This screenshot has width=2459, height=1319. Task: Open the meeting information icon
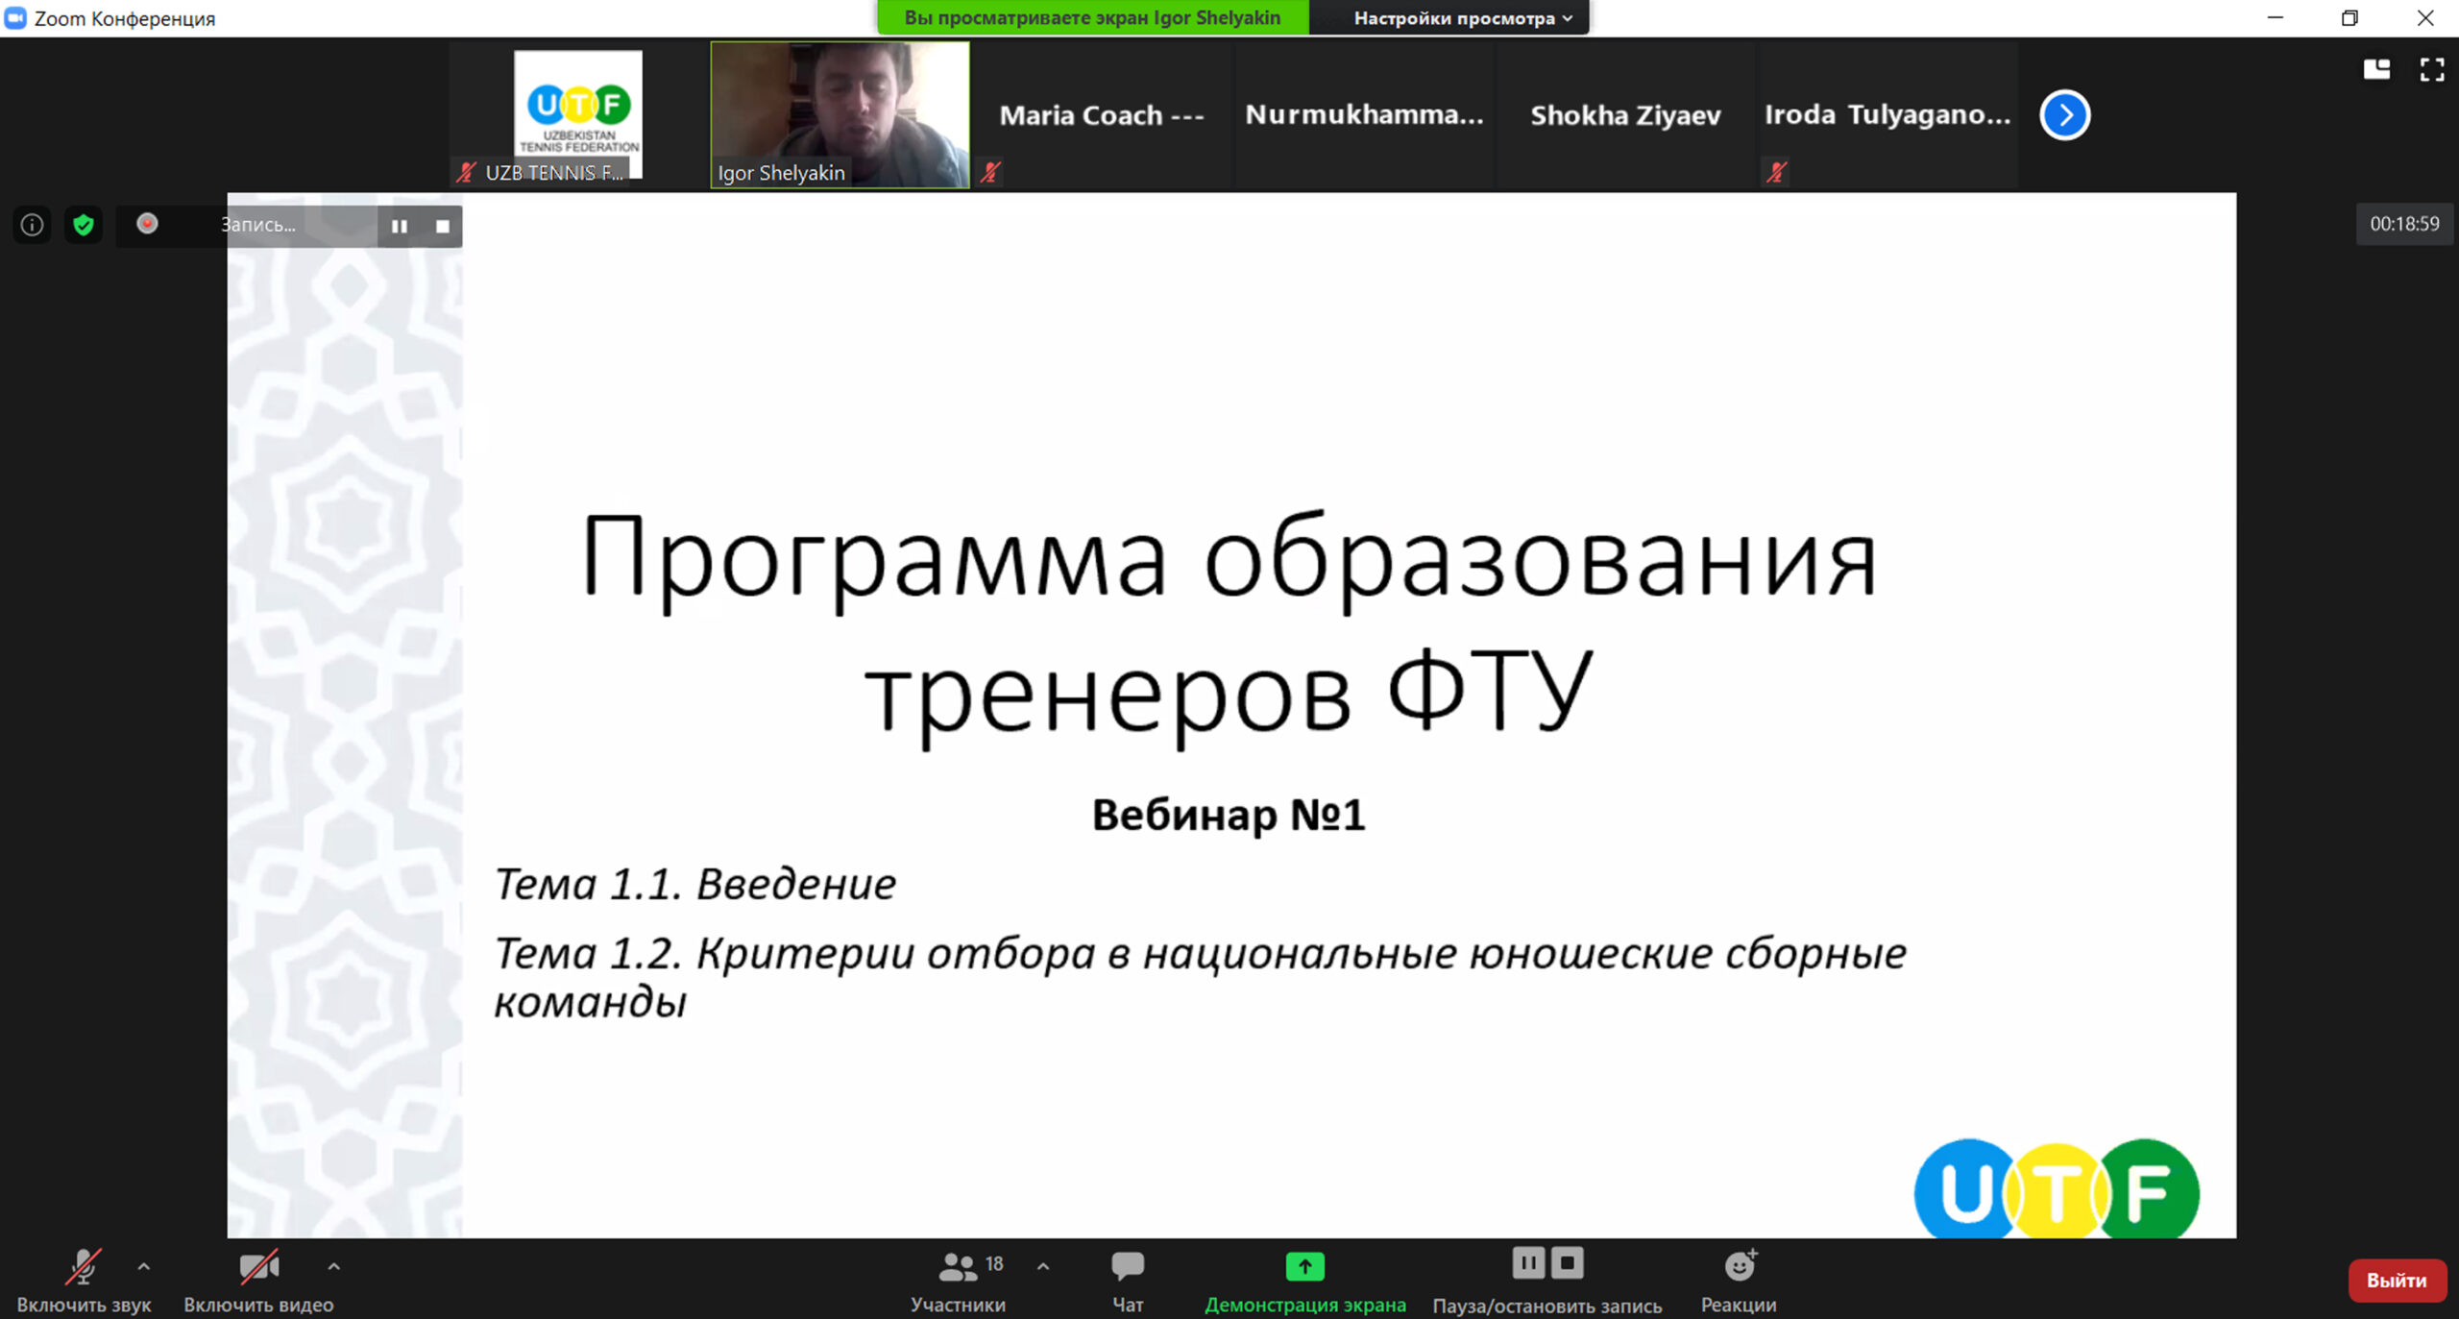pos(32,225)
